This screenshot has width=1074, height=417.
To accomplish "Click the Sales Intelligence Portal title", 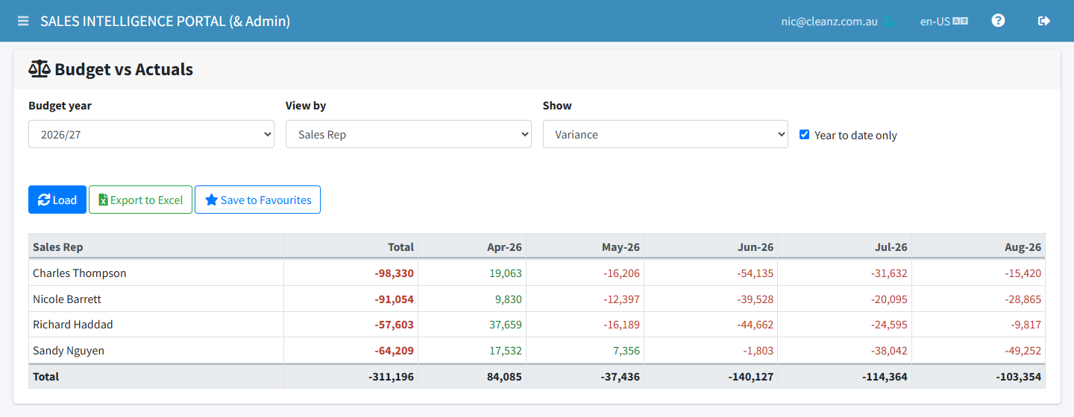I will [165, 21].
